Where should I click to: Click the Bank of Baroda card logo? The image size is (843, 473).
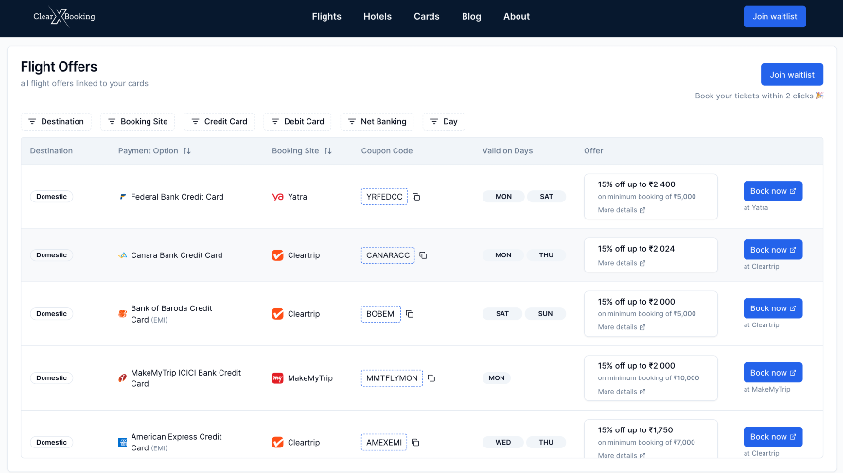[123, 314]
